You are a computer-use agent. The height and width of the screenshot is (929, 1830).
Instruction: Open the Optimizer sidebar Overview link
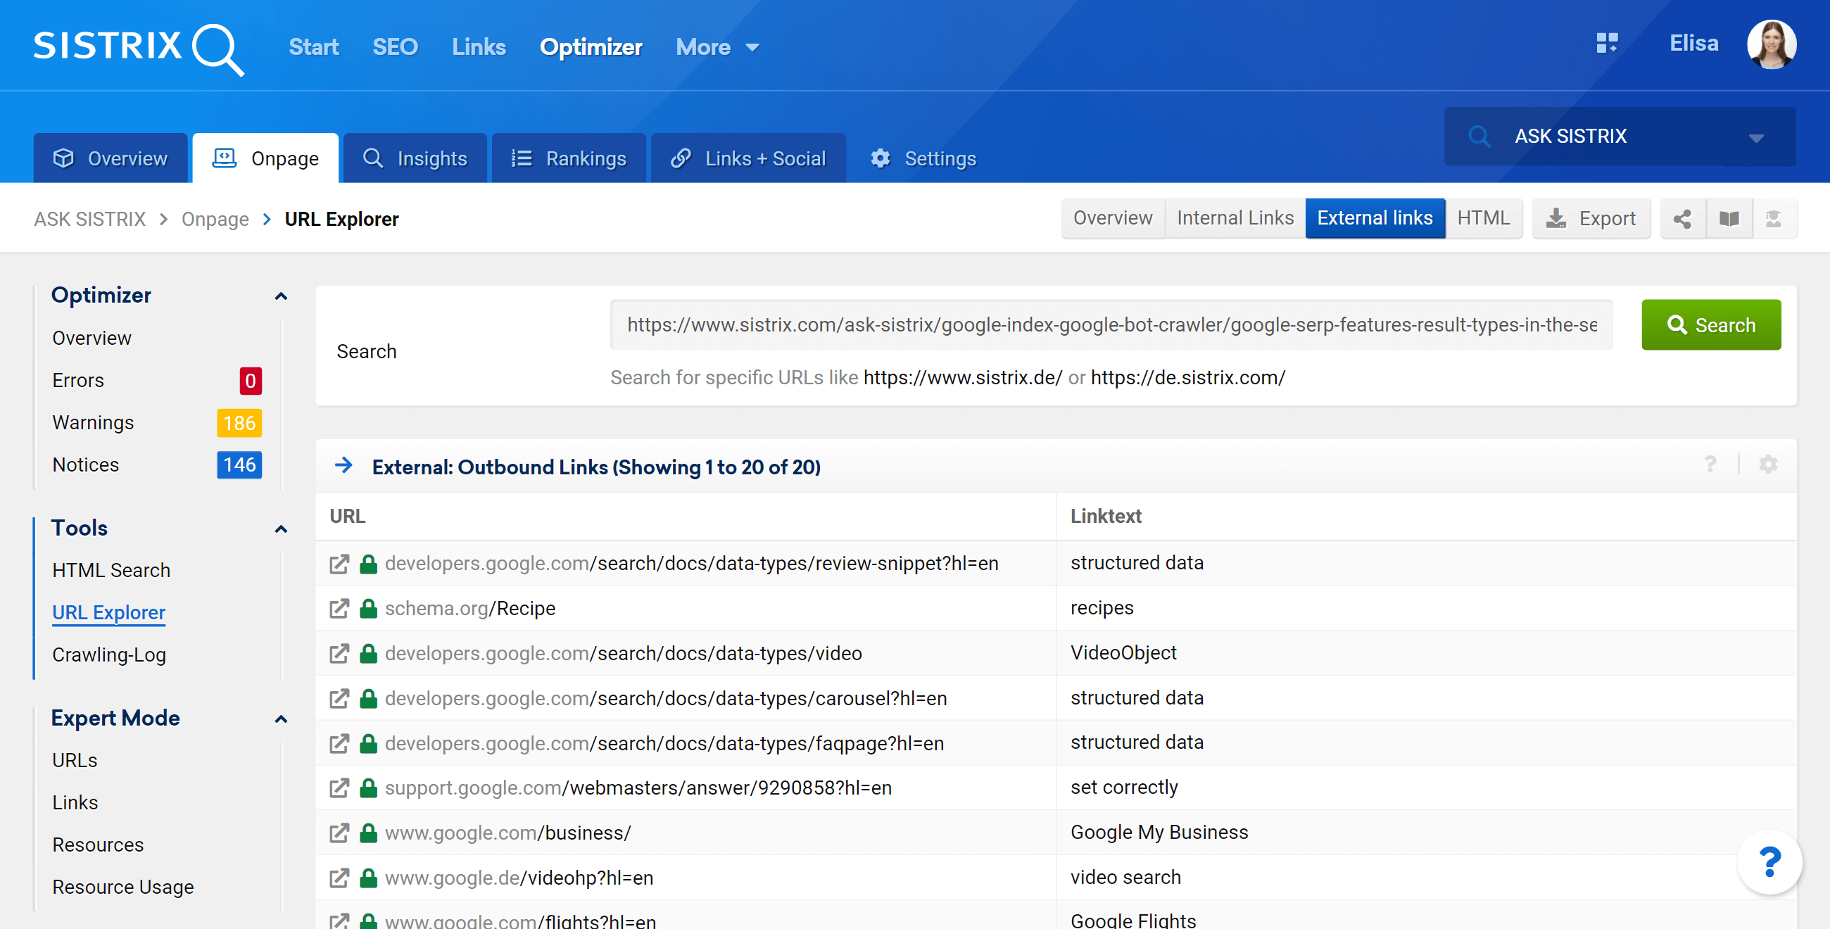click(91, 338)
